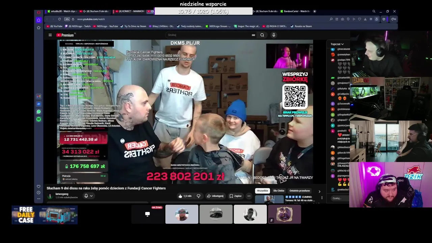432x243 pixels.
Task: Open sidebar three-dots more options
Action: coord(38,198)
